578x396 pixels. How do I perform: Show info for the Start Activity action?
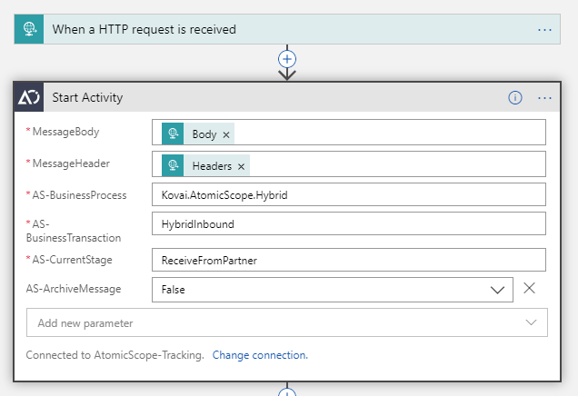tap(515, 97)
